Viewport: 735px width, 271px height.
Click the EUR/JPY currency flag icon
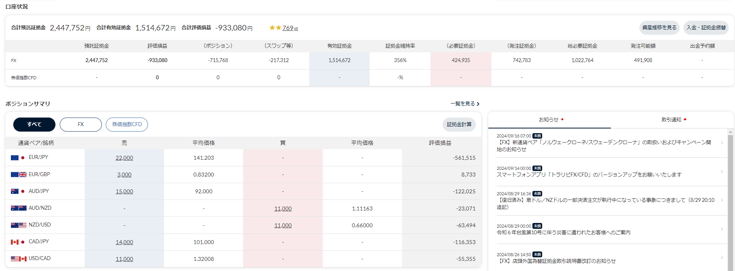point(18,158)
